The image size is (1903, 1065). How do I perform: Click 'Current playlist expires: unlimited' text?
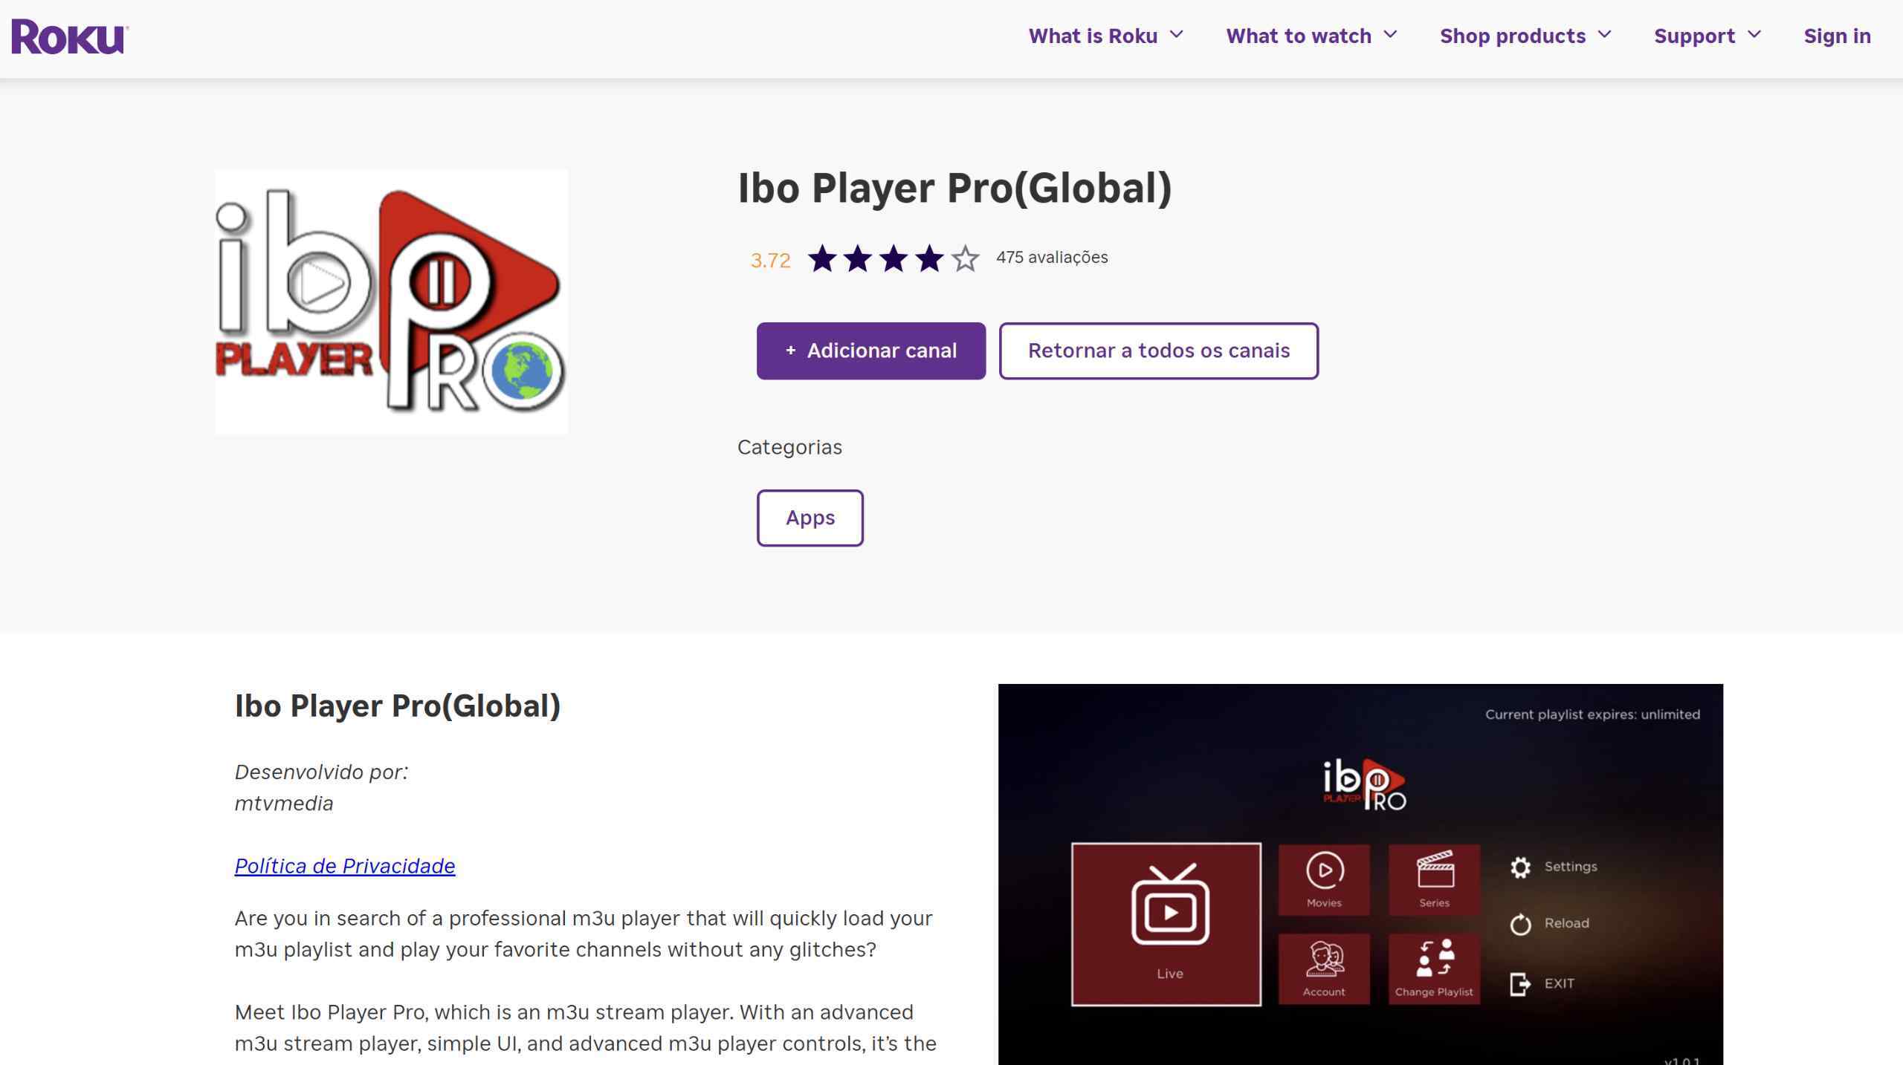click(1592, 714)
